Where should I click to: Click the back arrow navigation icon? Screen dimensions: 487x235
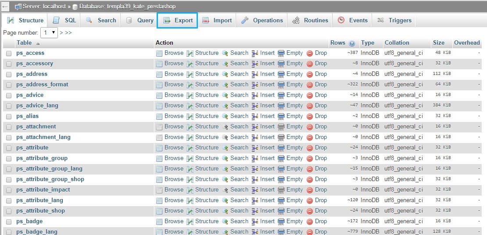coord(5,7)
